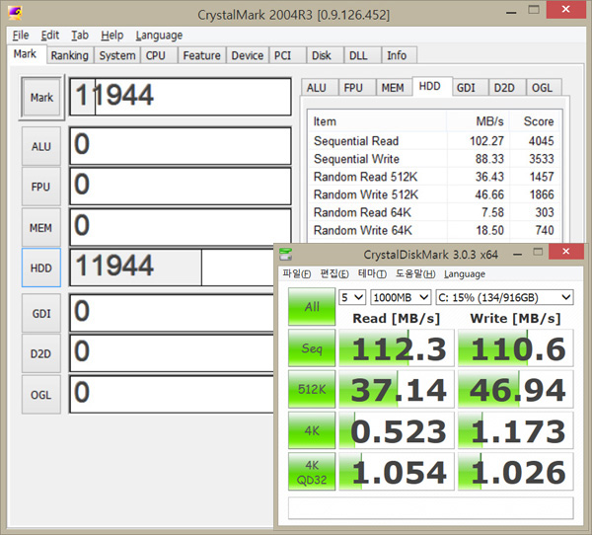
Task: Click the HDD score field showing 11944
Action: 172,267
